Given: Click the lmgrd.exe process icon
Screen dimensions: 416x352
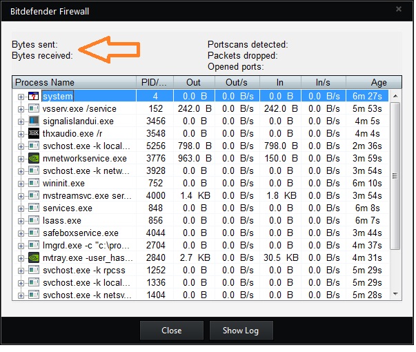Looking at the screenshot, I should click(34, 245).
